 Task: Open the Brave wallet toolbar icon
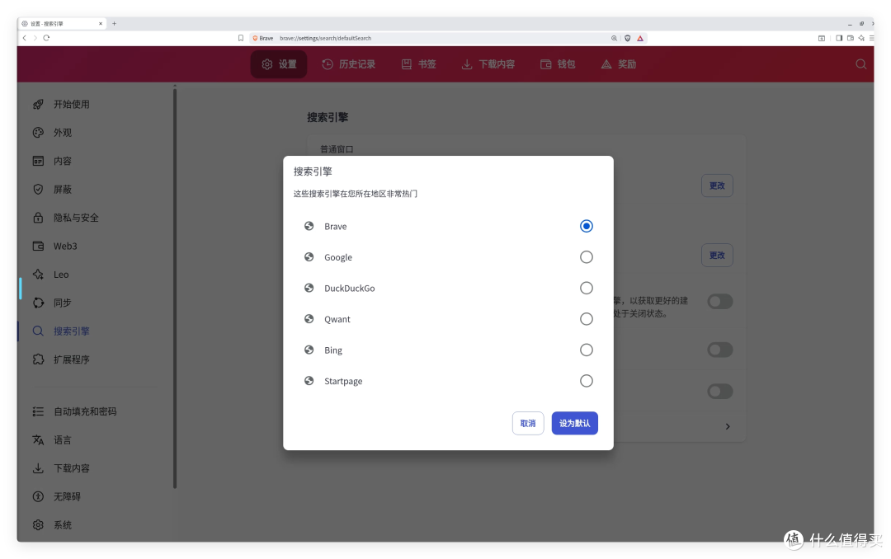pos(851,38)
